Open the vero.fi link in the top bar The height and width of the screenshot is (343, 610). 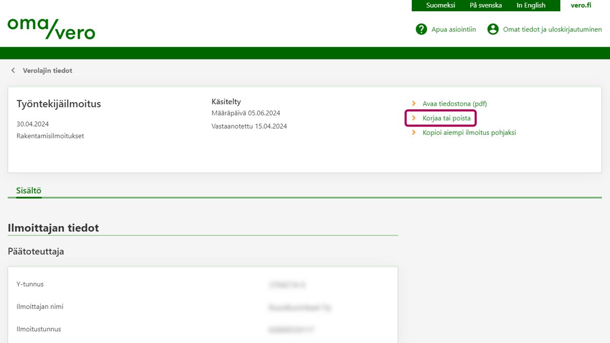coord(581,6)
